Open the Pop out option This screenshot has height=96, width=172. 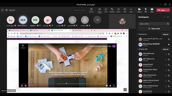tap(91, 10)
